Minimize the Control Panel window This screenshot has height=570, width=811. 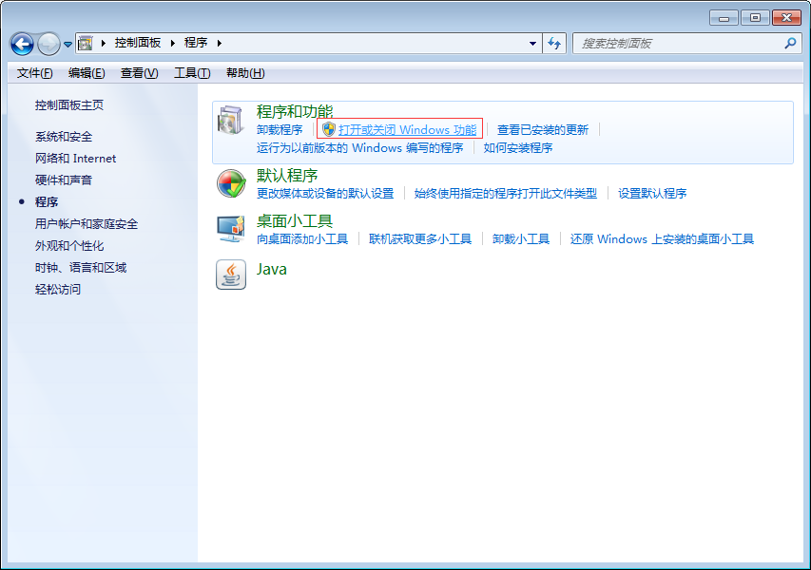tap(724, 18)
